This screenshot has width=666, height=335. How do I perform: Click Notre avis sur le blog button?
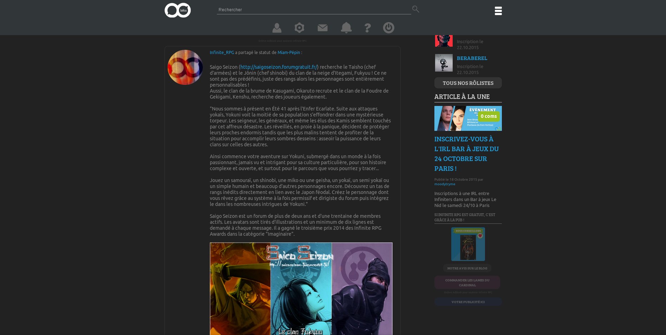pyautogui.click(x=467, y=268)
